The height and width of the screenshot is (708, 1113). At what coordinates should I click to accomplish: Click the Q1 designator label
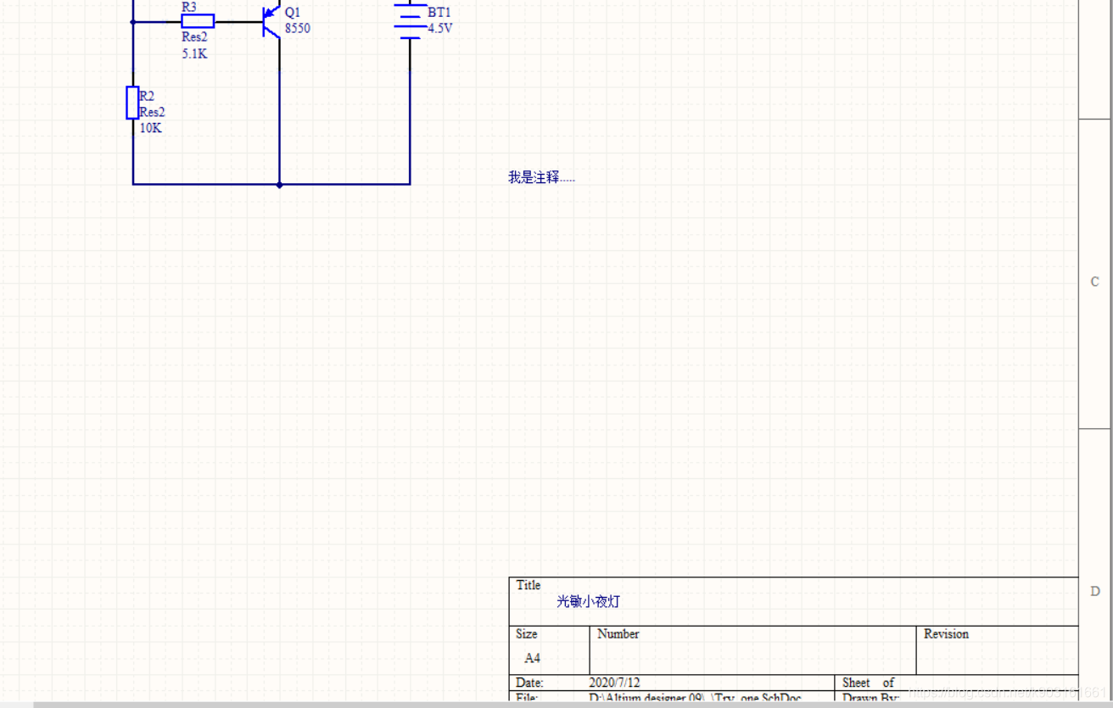[293, 13]
